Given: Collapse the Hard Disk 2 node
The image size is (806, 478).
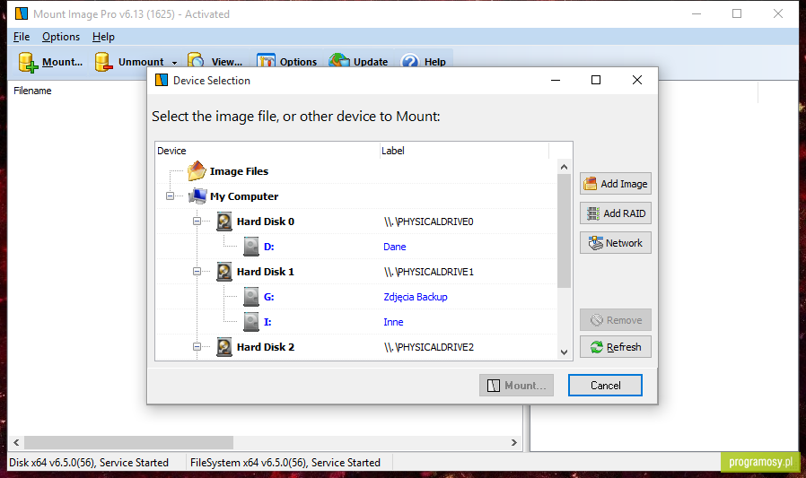Looking at the screenshot, I should pyautogui.click(x=197, y=347).
